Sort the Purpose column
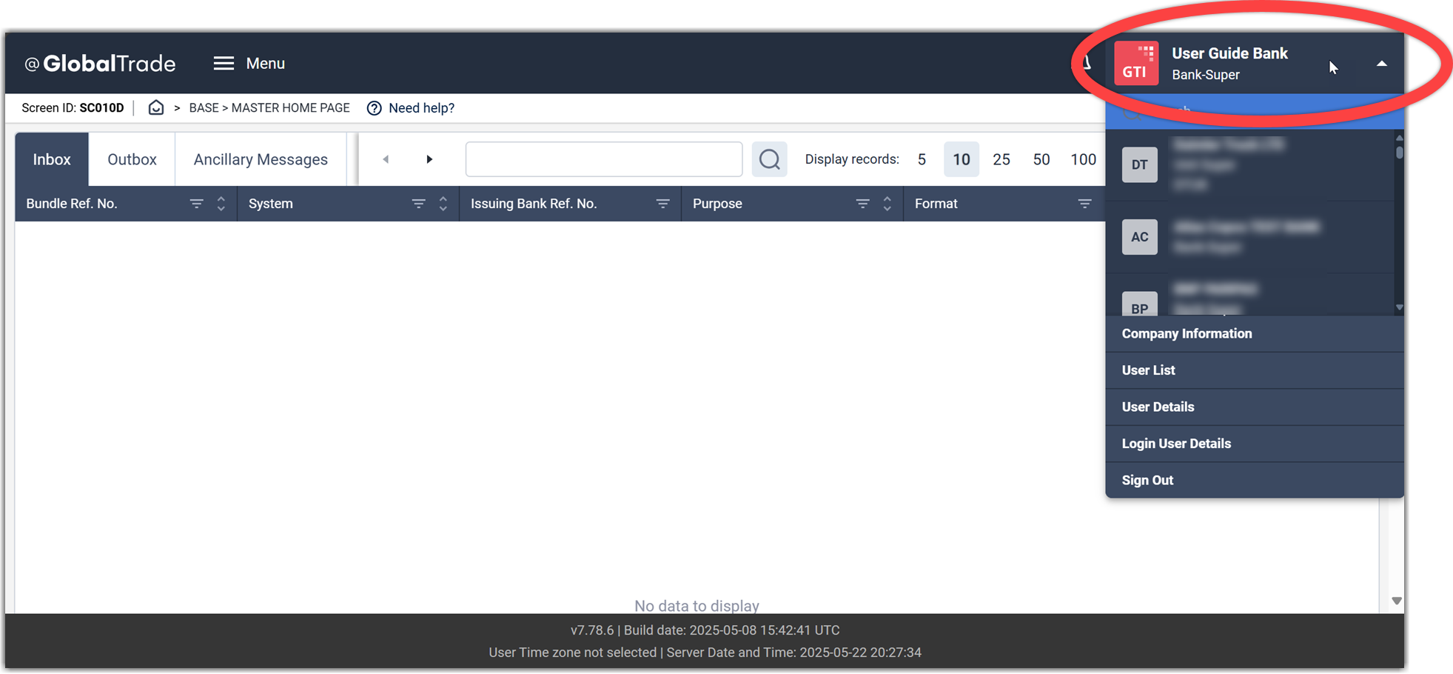 click(x=887, y=204)
